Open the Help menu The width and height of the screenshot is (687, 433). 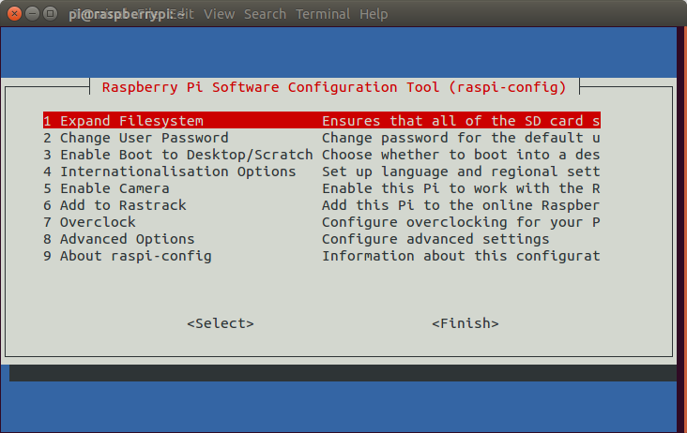click(x=374, y=14)
